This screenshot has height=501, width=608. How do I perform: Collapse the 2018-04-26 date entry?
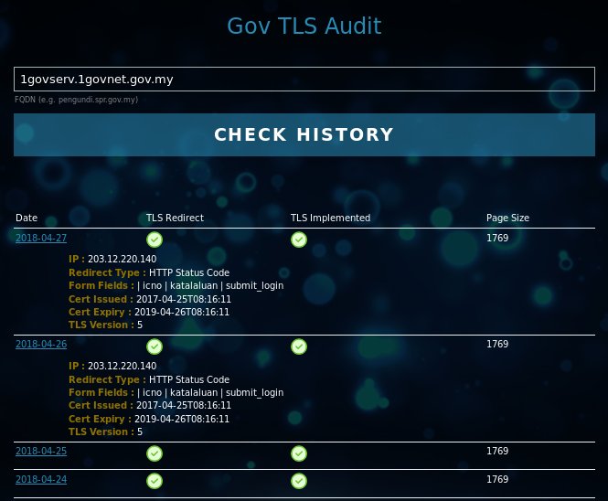pos(41,346)
